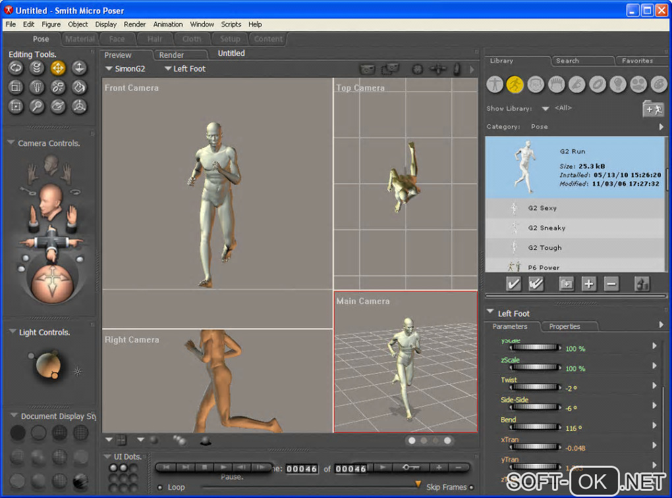Image resolution: width=672 pixels, height=498 pixels.
Task: Activate the Translate/Pull tool
Action: tap(58, 68)
